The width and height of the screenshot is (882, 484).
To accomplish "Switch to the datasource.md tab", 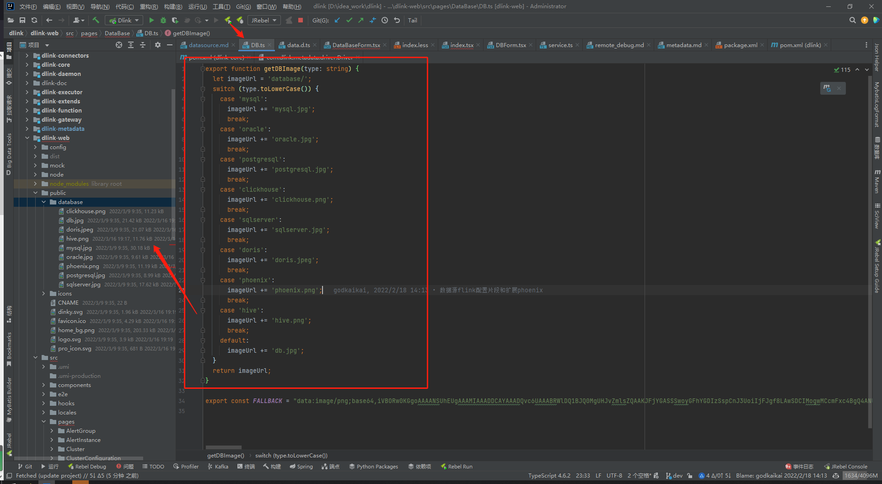I will coord(208,45).
